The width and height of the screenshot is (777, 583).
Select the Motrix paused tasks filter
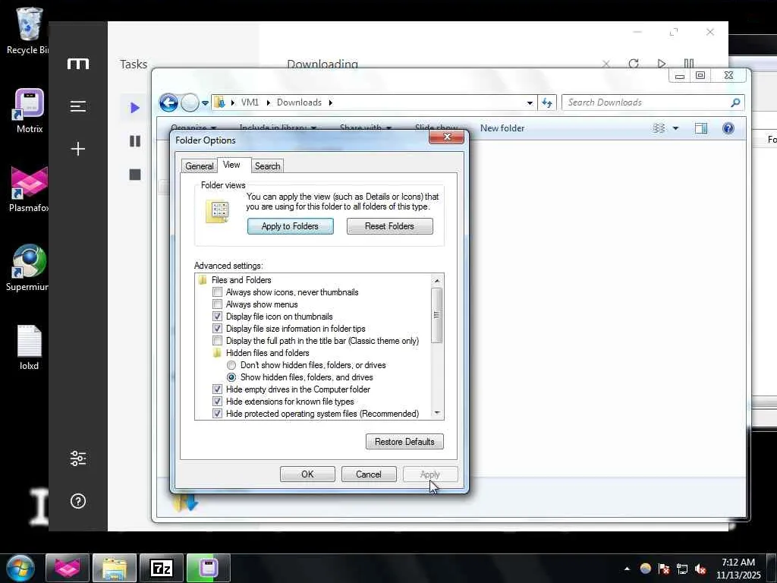[x=135, y=141]
